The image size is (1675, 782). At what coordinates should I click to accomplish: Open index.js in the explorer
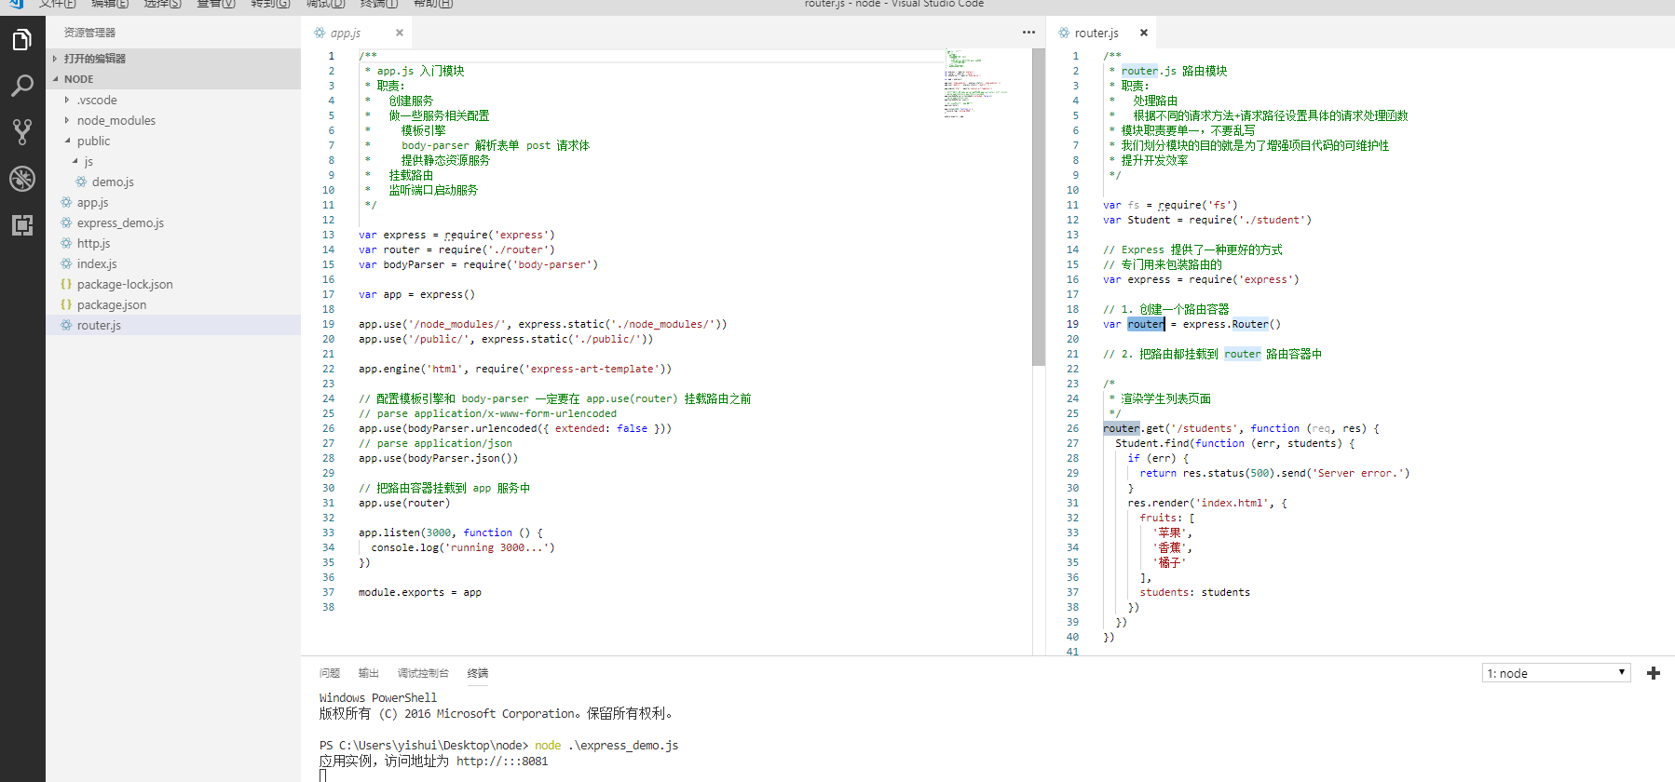pos(173,263)
